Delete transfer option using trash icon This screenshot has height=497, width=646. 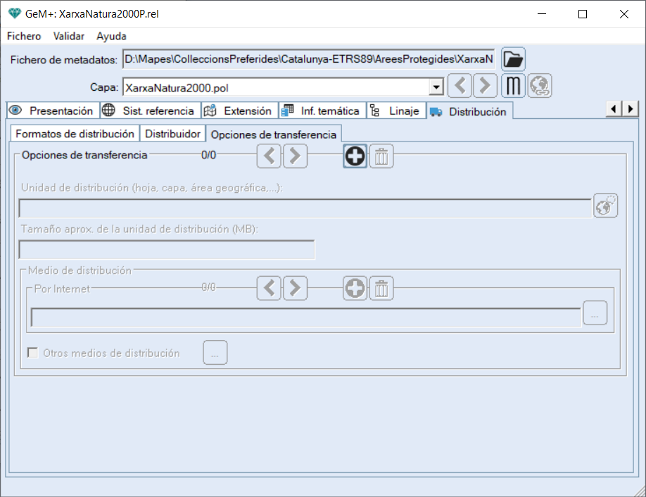[x=381, y=156]
